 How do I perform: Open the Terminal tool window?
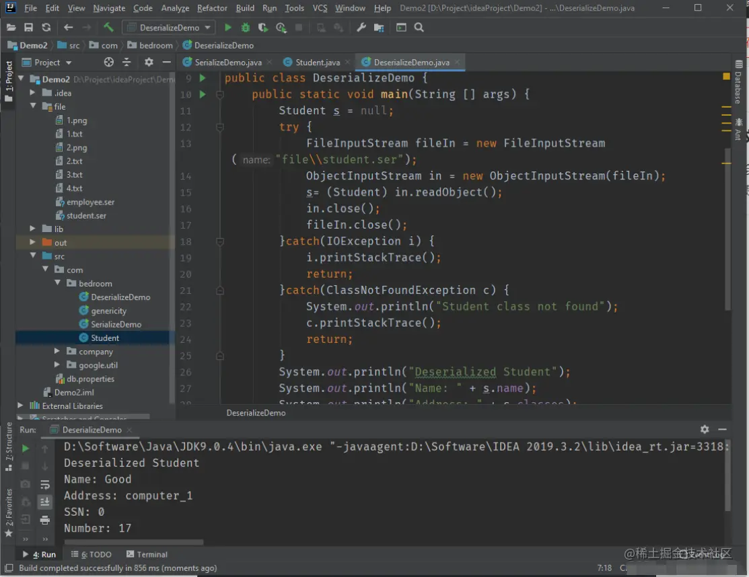pyautogui.click(x=147, y=555)
